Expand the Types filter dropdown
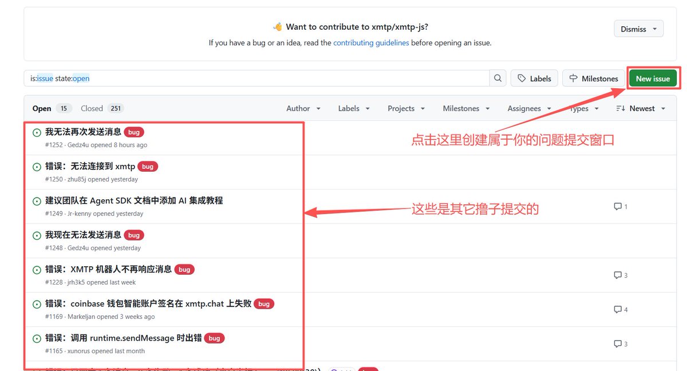 pyautogui.click(x=584, y=108)
